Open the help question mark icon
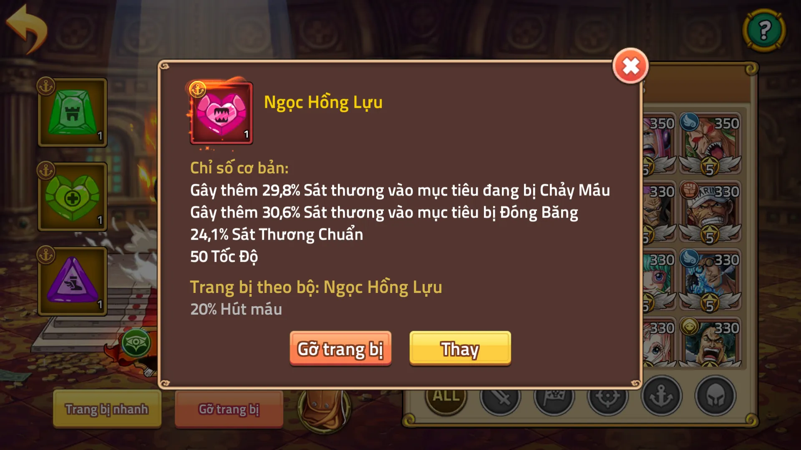 point(764,30)
